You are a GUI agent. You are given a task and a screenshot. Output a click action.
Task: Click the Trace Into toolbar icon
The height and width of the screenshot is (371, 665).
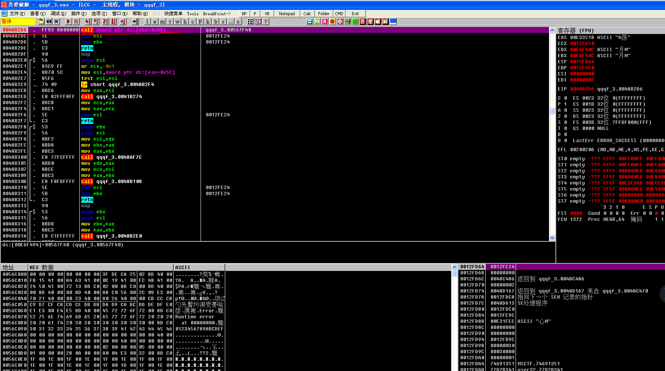pos(105,22)
